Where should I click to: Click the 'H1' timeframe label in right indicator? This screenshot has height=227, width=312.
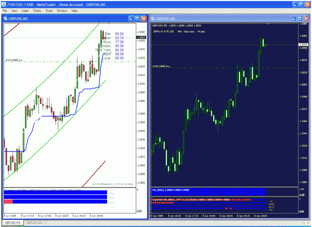(x=272, y=201)
